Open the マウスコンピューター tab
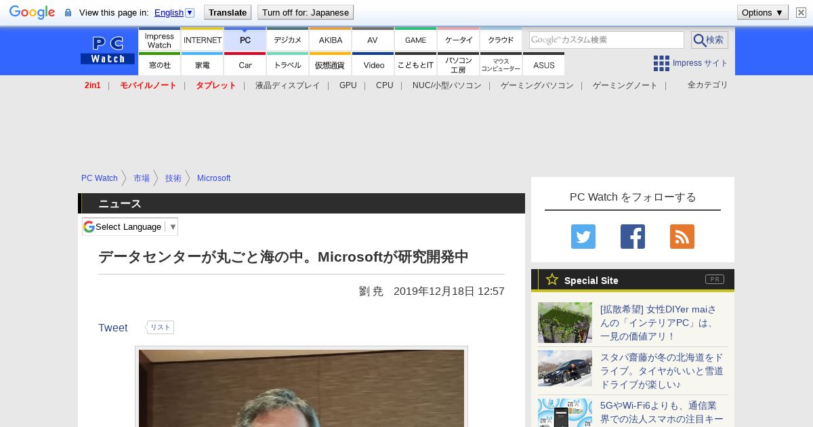The width and height of the screenshot is (813, 427). (x=501, y=64)
